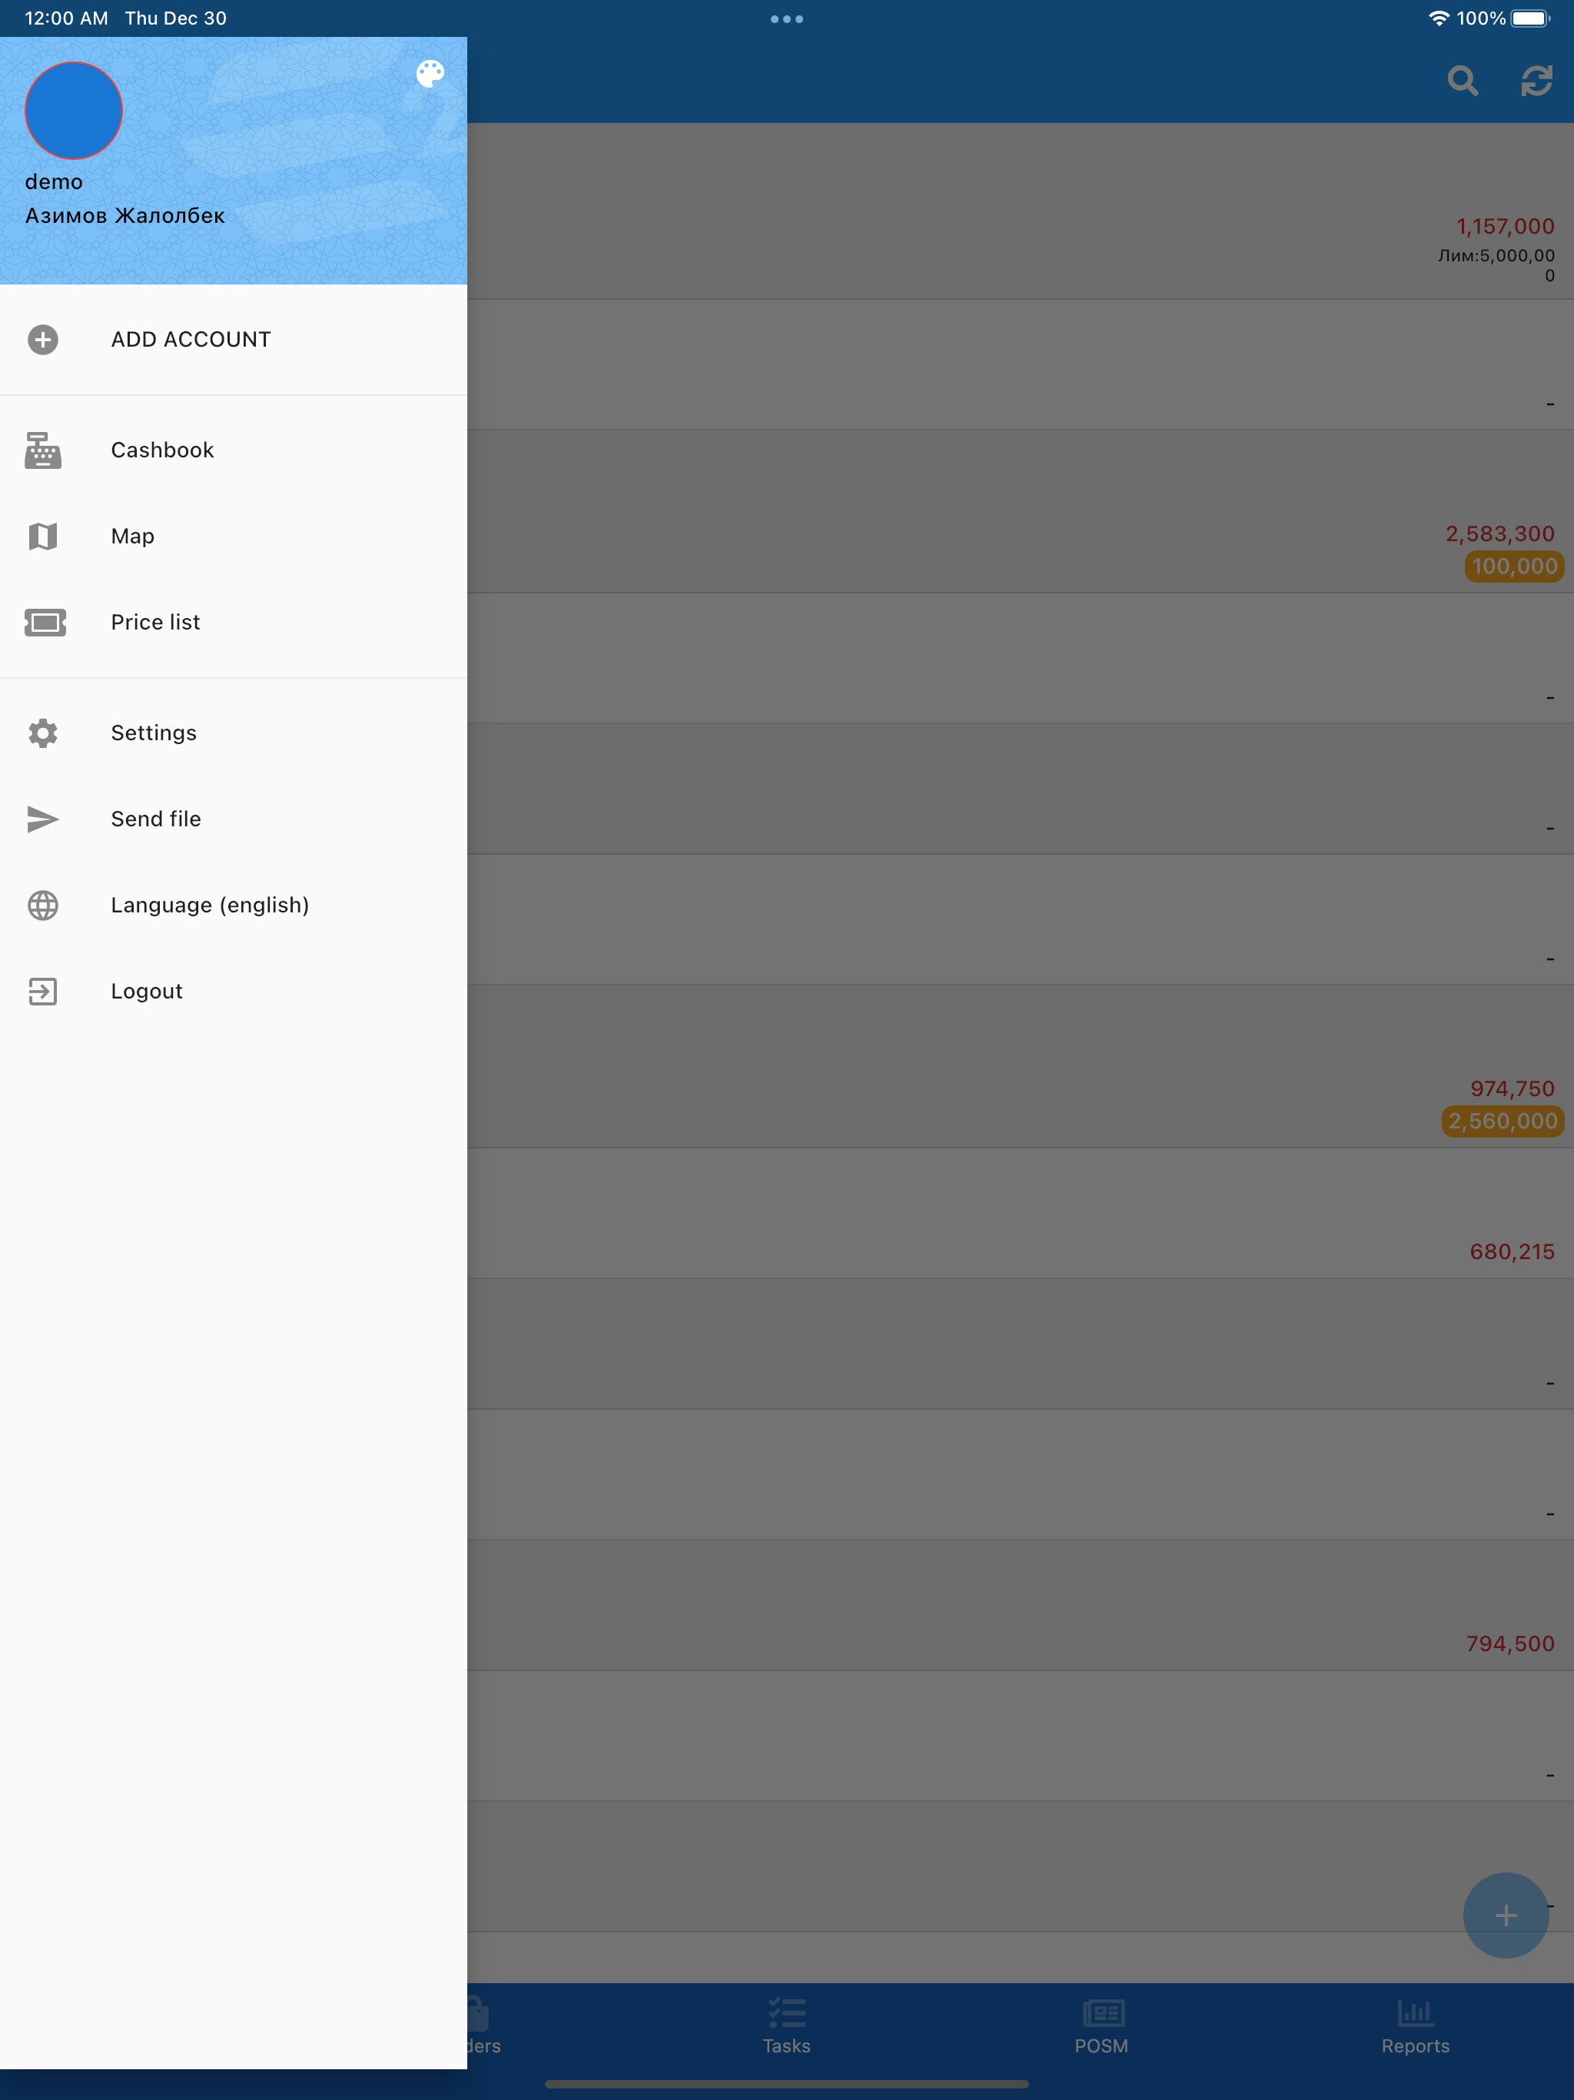Viewport: 1574px width, 2100px height.
Task: Switch to the Reports tab
Action: pyautogui.click(x=1416, y=2027)
